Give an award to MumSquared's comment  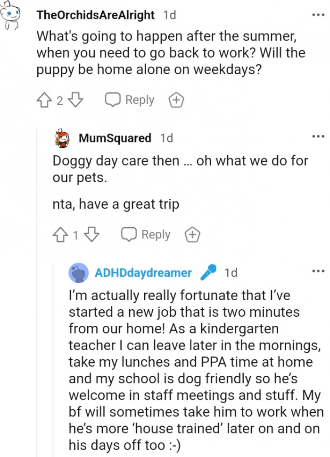pyautogui.click(x=192, y=234)
